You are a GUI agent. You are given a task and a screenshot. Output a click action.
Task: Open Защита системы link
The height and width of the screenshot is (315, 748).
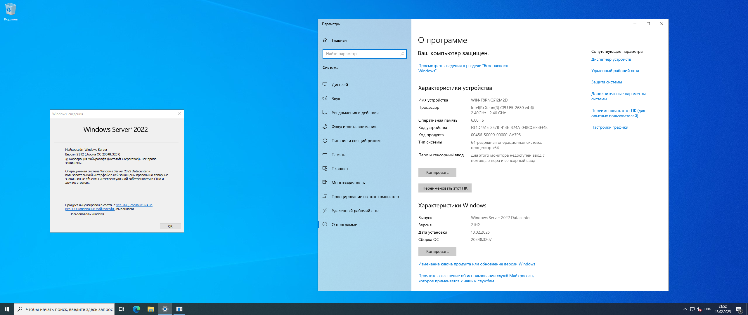pyautogui.click(x=607, y=82)
